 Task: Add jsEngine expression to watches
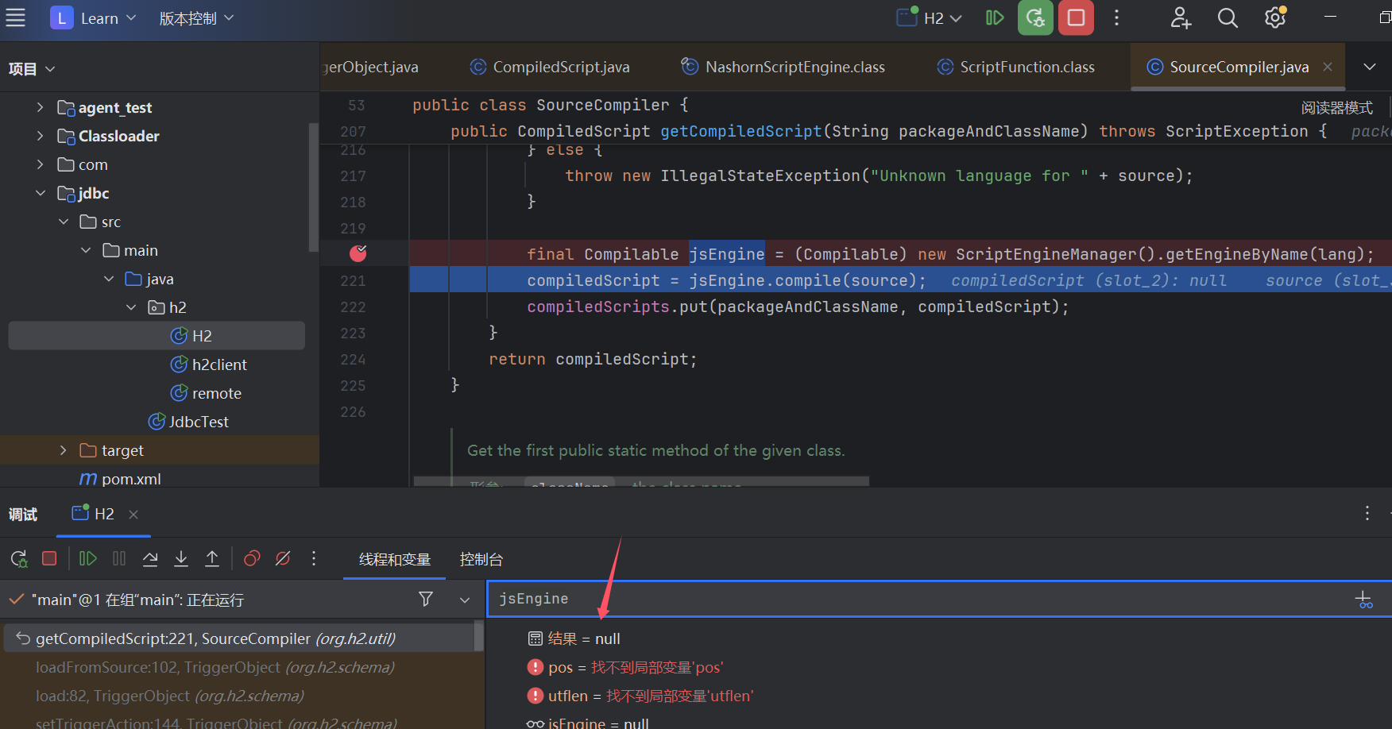[x=1364, y=600]
